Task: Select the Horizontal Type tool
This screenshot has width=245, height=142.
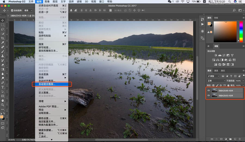Action: [x=3, y=87]
